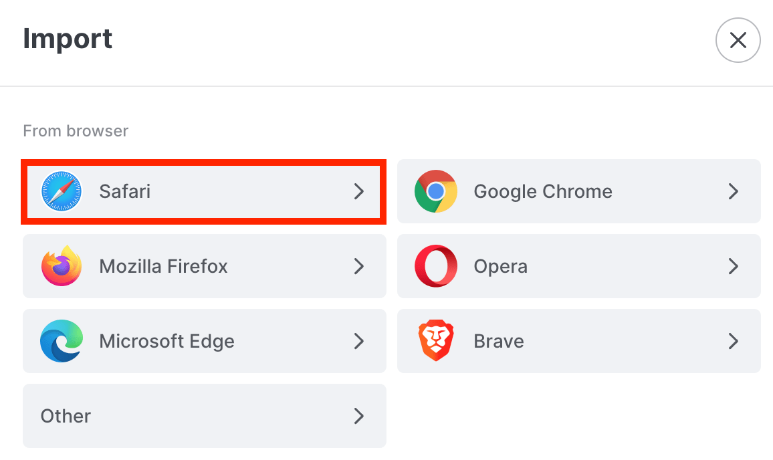Viewport: 773px width, 460px height.
Task: Open the Other import option
Action: click(x=204, y=416)
